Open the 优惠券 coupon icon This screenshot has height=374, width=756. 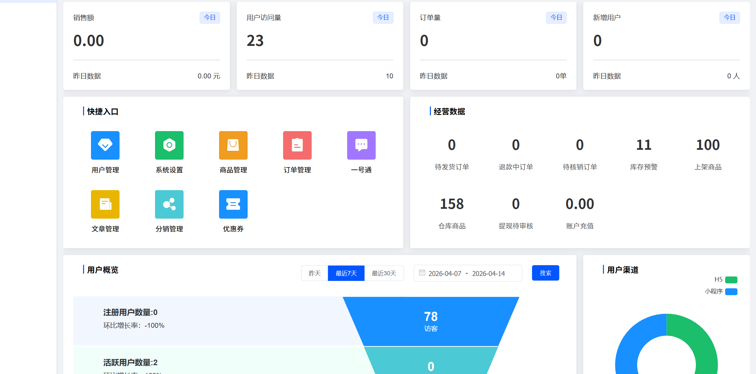pos(233,204)
